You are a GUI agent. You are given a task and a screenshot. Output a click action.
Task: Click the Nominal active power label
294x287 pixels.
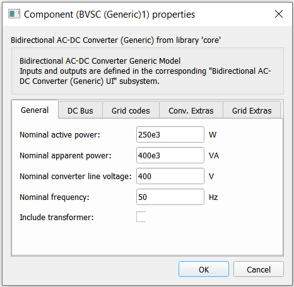60,135
